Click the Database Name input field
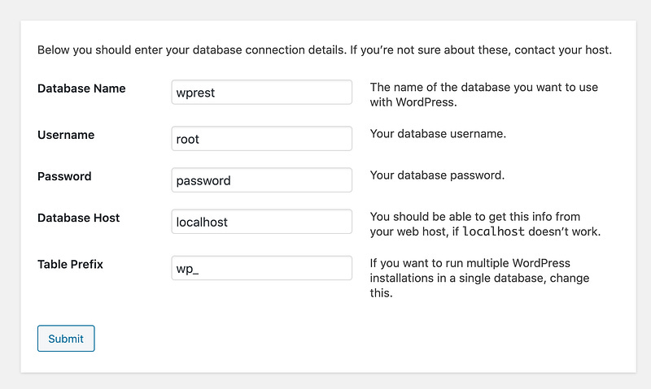The width and height of the screenshot is (651, 389). tap(261, 93)
